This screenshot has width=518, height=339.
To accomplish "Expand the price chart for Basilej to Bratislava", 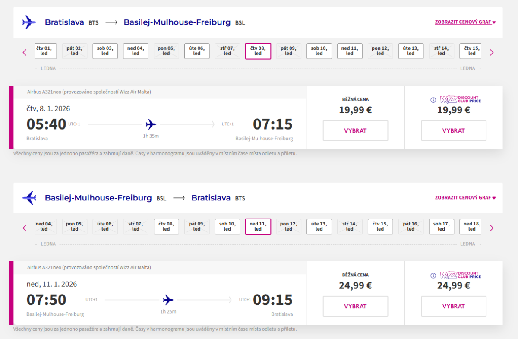I will click(x=465, y=198).
